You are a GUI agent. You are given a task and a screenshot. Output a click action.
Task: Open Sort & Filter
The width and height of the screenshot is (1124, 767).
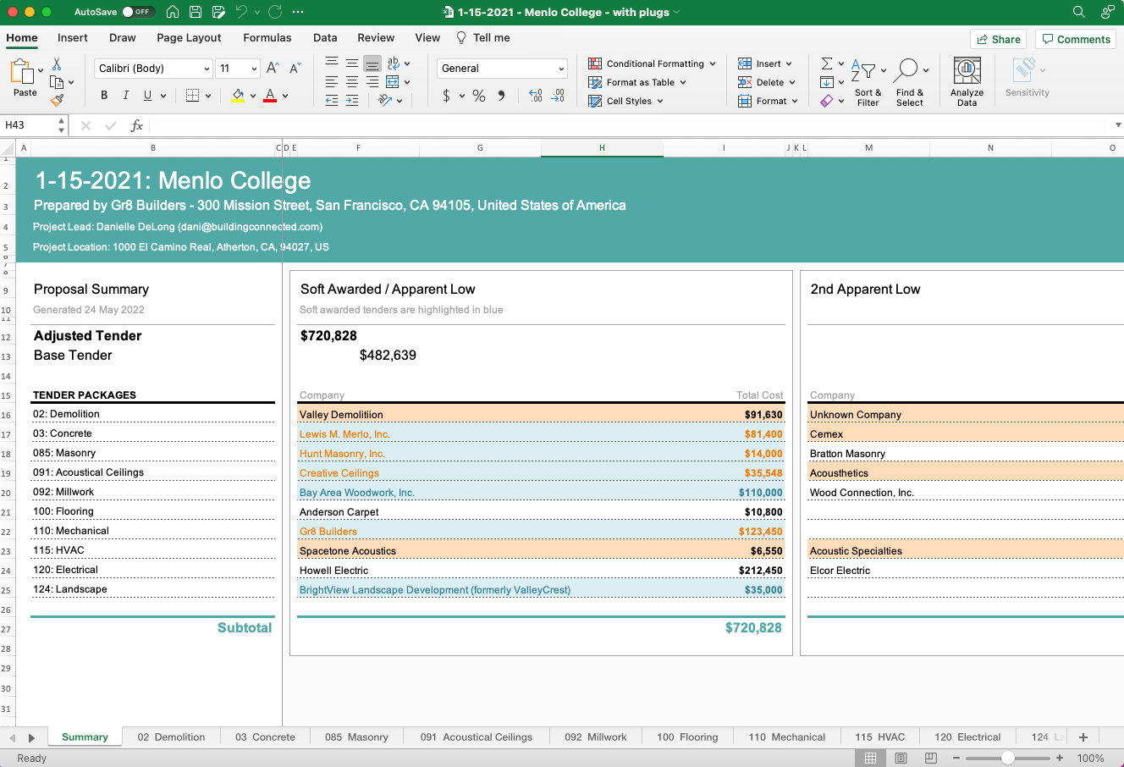click(x=868, y=82)
